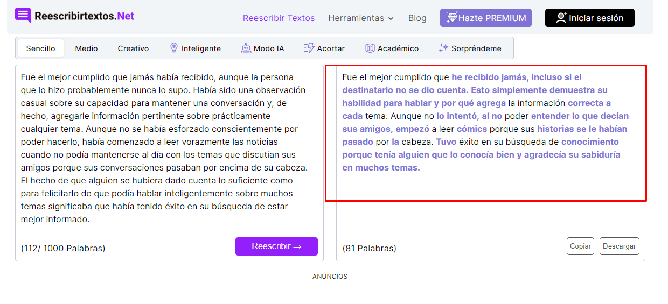Click the Hazte PREMIUM button
Screen dimensions: 668x304
(486, 18)
